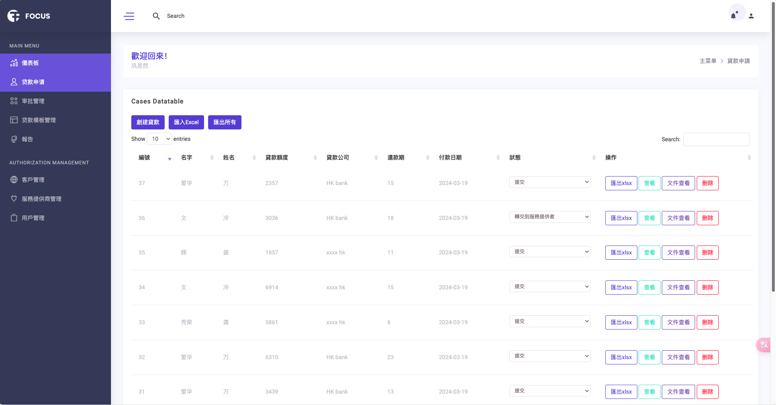Open status dropdown for case 33
Viewport: 776px width, 405px height.
550,321
